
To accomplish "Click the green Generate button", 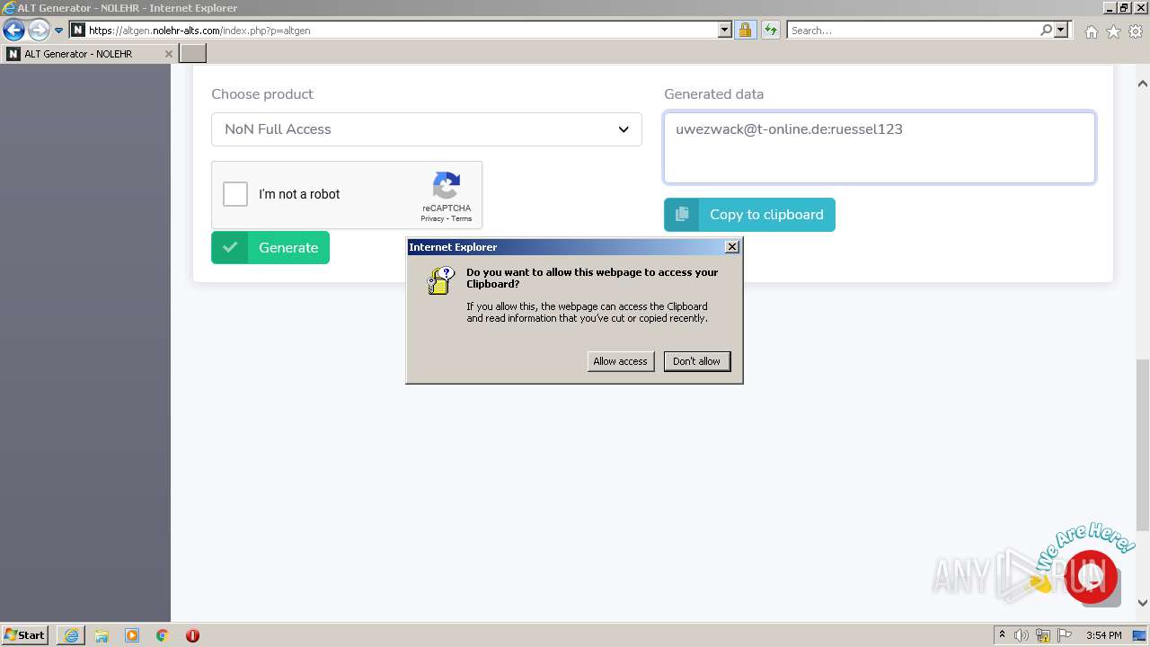I will [x=270, y=248].
